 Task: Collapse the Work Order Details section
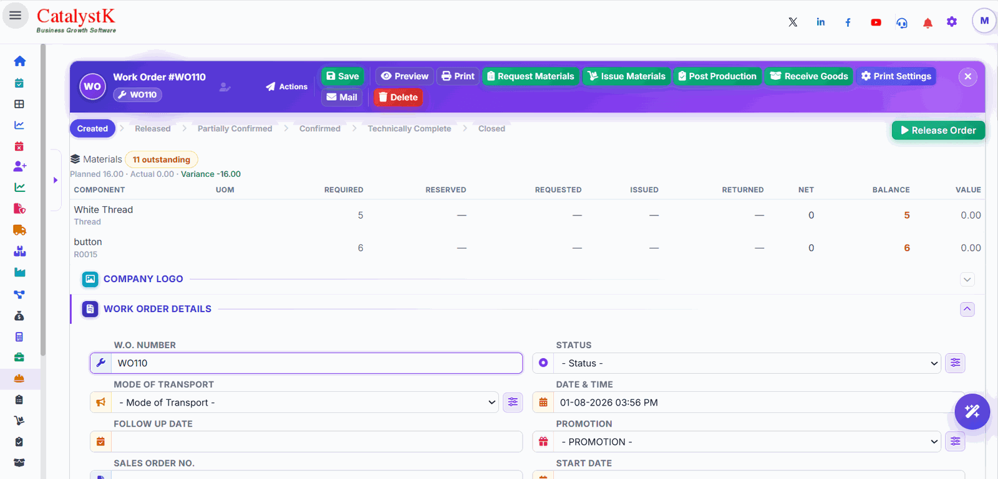pyautogui.click(x=967, y=309)
